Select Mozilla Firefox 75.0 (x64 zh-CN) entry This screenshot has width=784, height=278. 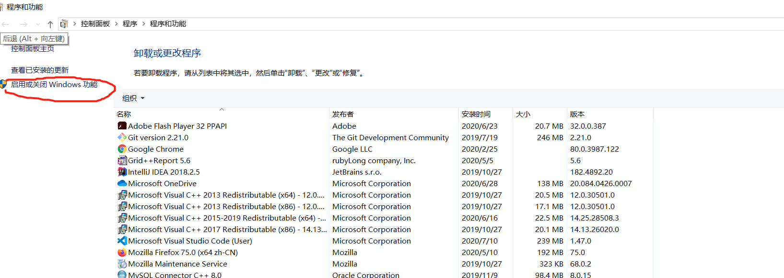(183, 252)
